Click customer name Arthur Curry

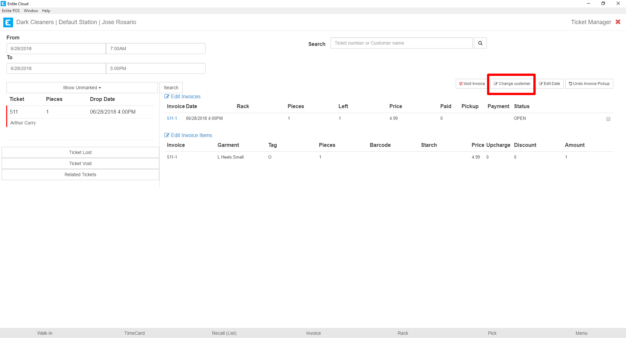(x=23, y=123)
